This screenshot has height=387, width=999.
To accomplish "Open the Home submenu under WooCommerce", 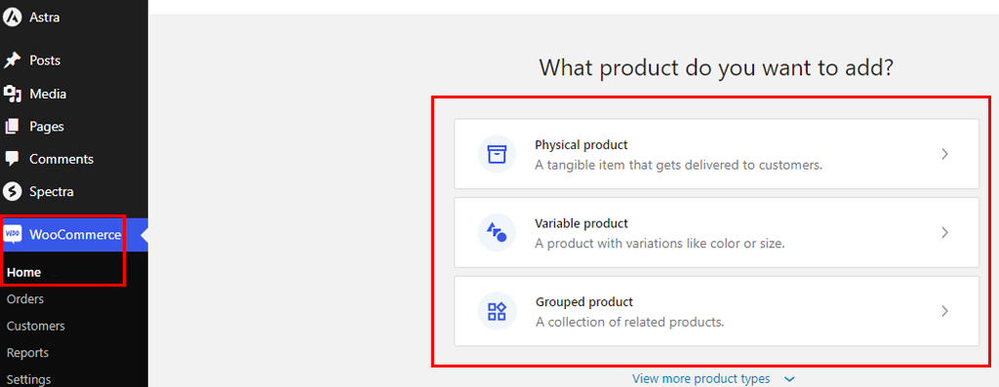I will [x=24, y=272].
